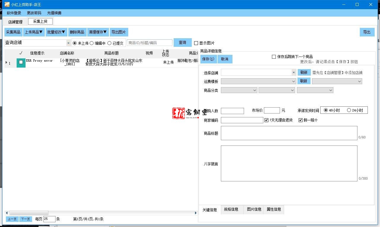Viewport: 380px width, 227px height.
Task: Select the product title starting 【超低价】新干蒜
Action: [x=114, y=62]
